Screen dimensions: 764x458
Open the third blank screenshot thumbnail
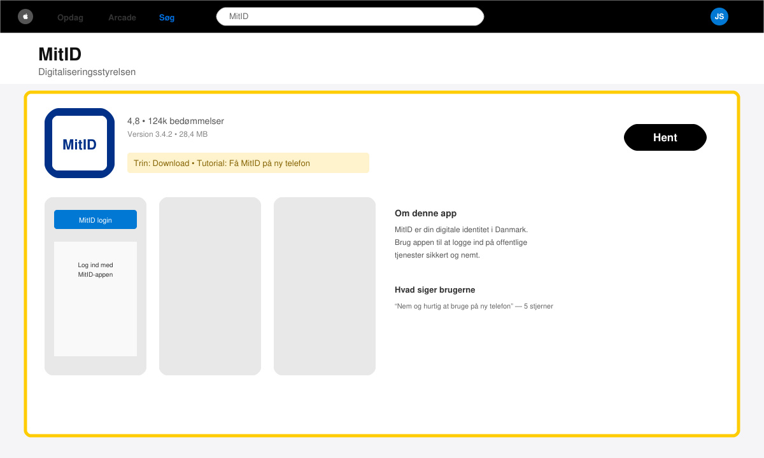click(x=325, y=286)
